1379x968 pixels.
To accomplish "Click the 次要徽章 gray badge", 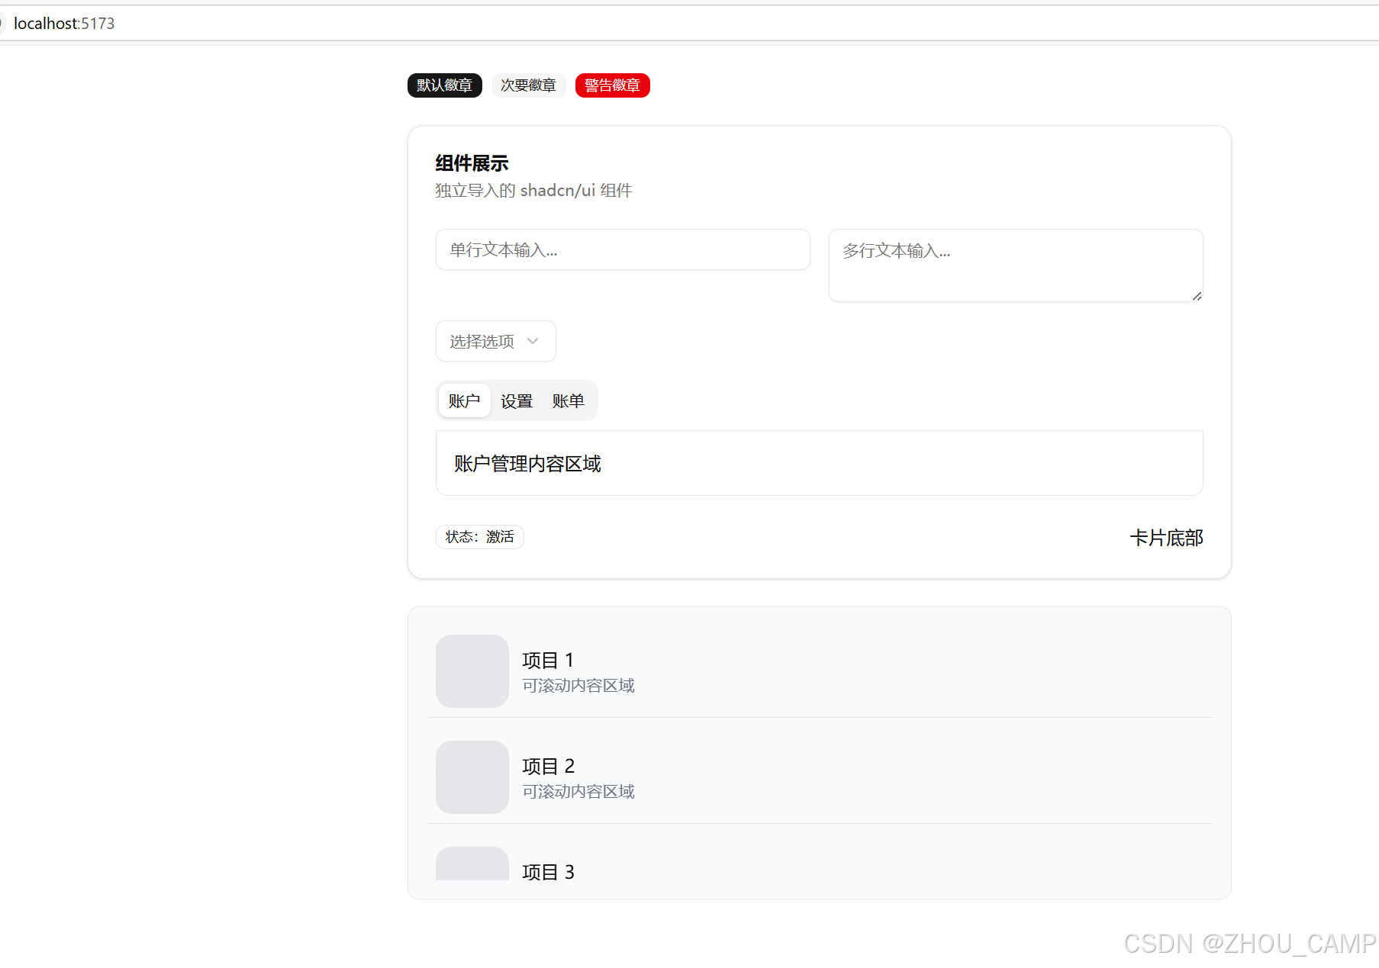I will 528,85.
